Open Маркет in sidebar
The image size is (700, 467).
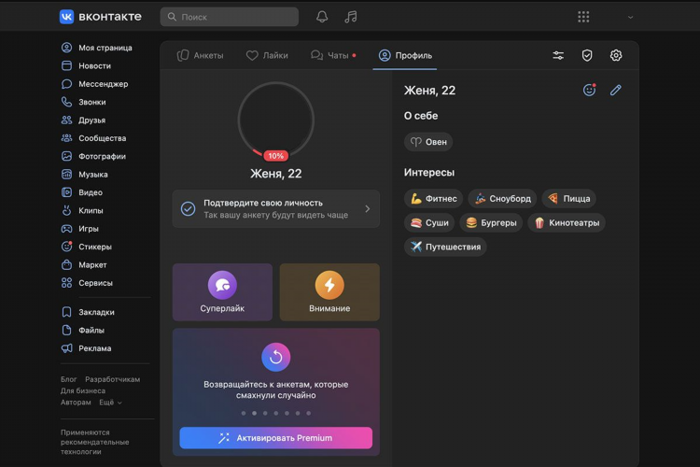click(84, 265)
